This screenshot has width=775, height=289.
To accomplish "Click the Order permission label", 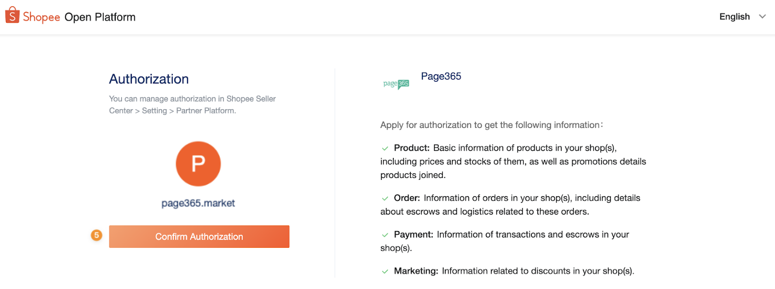I will (x=407, y=198).
